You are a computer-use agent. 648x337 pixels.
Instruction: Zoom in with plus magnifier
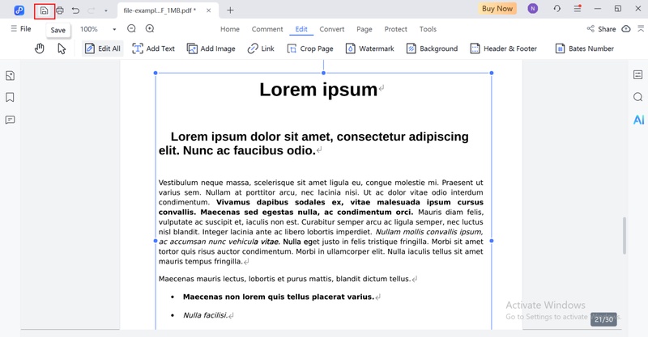point(150,29)
